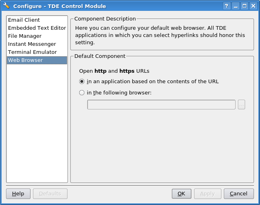The width and height of the screenshot is (260, 205).
Task: Select open URLs based on contents radio
Action: point(82,82)
